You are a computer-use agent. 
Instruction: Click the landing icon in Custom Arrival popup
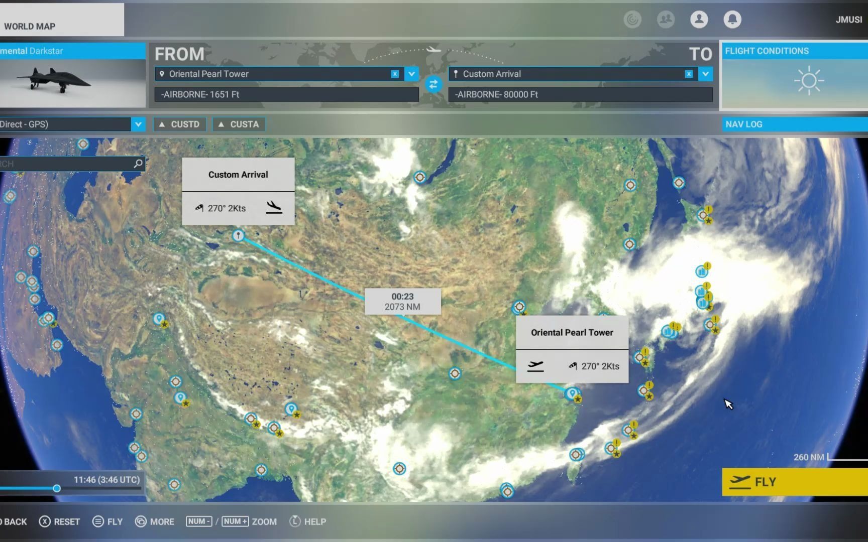point(274,207)
